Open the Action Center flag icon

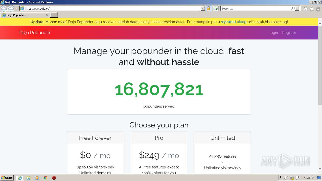[x=298, y=178]
